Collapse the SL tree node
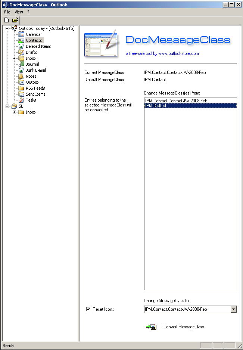The height and width of the screenshot is (350, 243). point(7,106)
